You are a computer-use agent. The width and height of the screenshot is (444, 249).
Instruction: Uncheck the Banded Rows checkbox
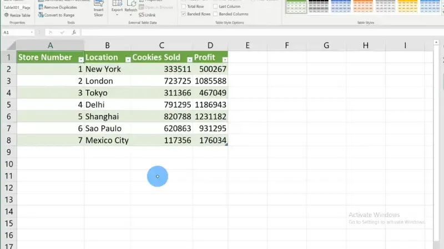click(184, 14)
